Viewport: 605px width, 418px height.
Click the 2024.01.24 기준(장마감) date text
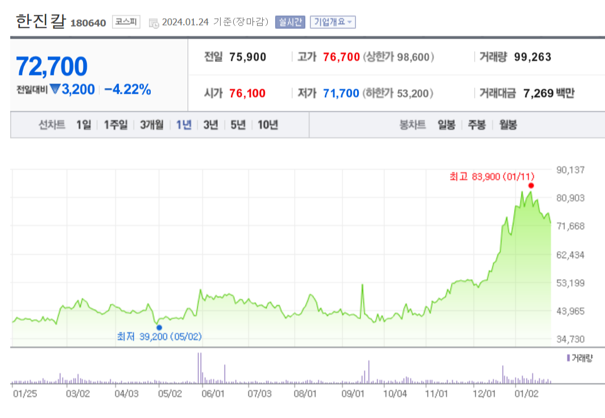215,22
